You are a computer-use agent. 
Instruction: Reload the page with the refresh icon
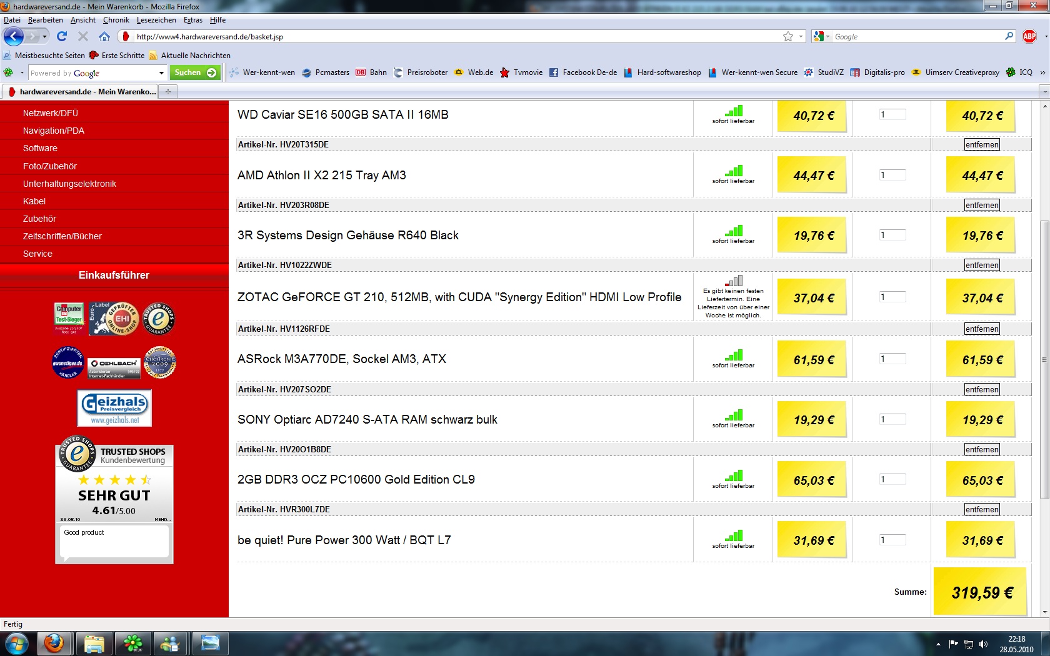[x=61, y=37]
